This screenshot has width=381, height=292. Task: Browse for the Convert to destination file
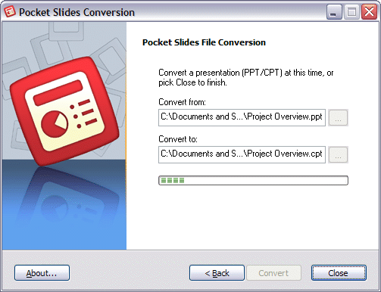coord(338,154)
